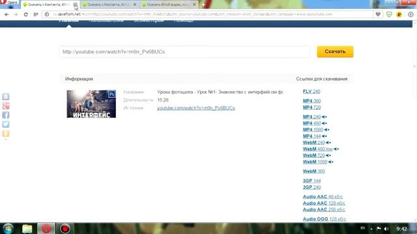Download MP4 1080 link
The height and width of the screenshot is (234, 417).
(x=313, y=130)
